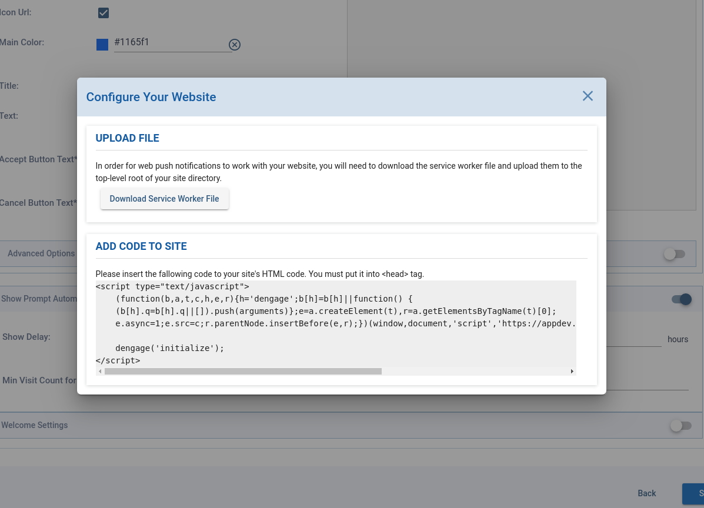Image resolution: width=704 pixels, height=508 pixels.
Task: Close the Configure Your Website dialog
Action: tap(588, 96)
